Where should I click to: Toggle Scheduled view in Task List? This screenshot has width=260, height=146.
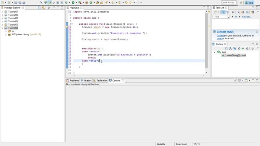pyautogui.click(x=227, y=12)
